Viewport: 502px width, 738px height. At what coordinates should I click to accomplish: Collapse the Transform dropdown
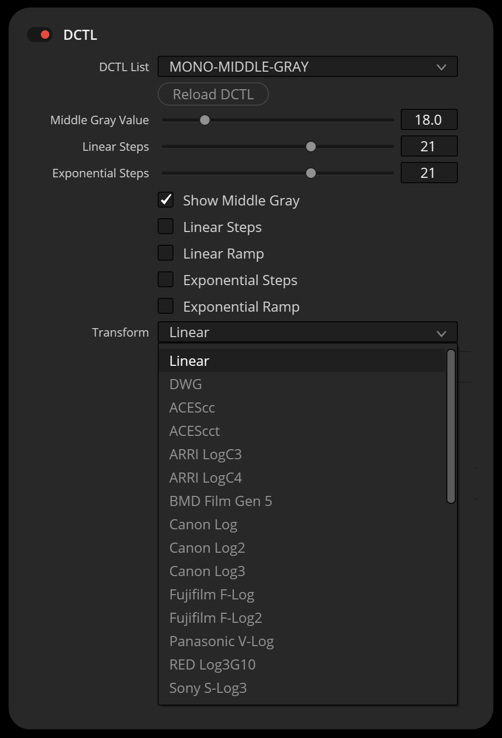coord(307,332)
